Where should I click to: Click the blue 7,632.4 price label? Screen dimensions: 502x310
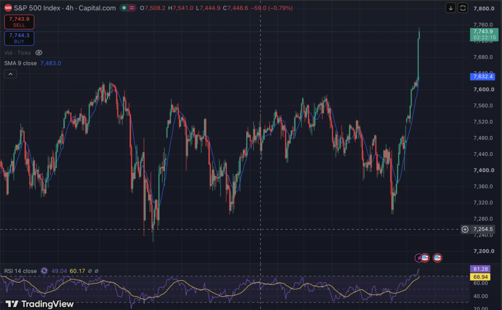[x=482, y=76]
